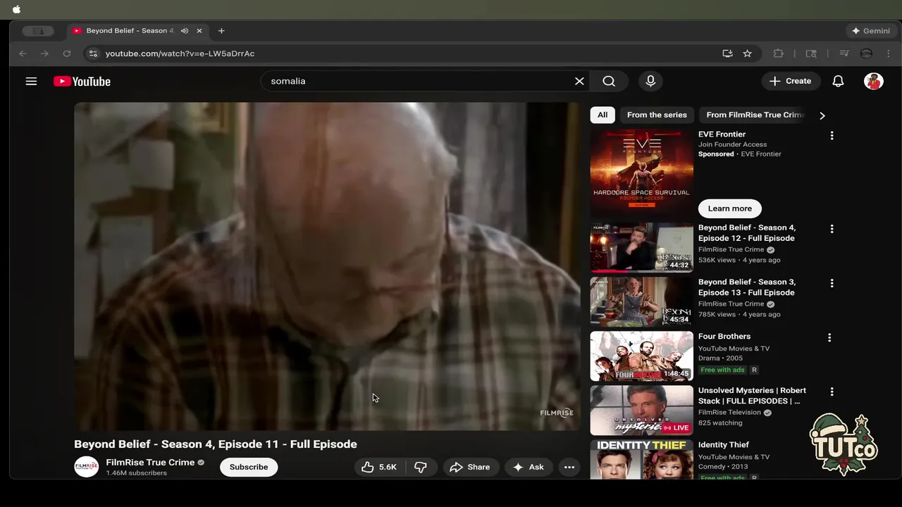The image size is (902, 507).
Task: Go back with the browser back arrow
Action: (23, 54)
